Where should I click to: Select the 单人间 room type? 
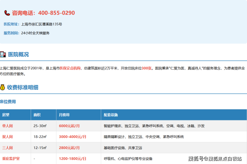[x=7, y=126]
